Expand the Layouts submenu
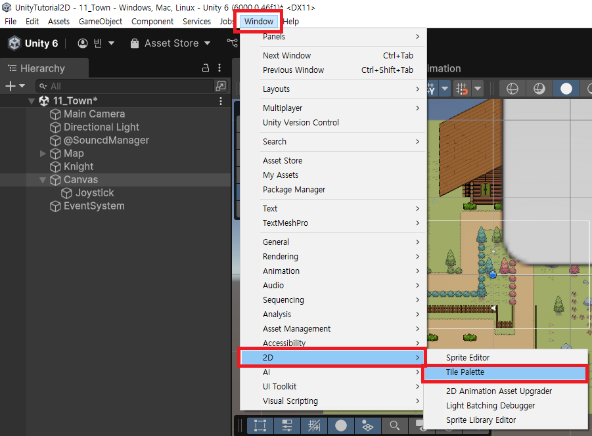Viewport: 592px width, 436px height. (x=332, y=89)
